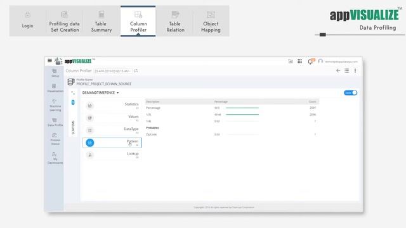
Task: Click the Percentage column header
Action: coord(221,101)
